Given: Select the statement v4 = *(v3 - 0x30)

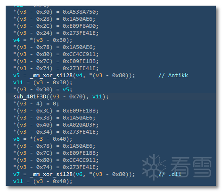Looking at the screenshot, I should tap(43, 40).
